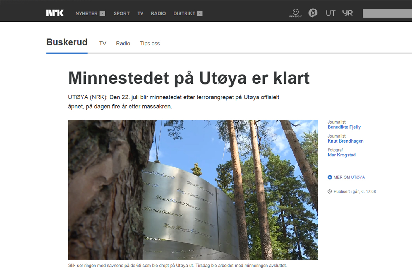The width and height of the screenshot is (412, 275).
Task: Switch to the Buskerud TV tab
Action: coord(103,44)
